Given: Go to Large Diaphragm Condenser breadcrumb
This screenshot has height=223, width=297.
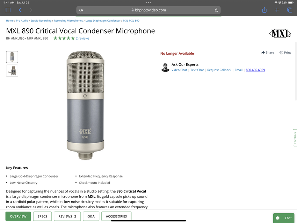Looking at the screenshot, I should pos(103,21).
